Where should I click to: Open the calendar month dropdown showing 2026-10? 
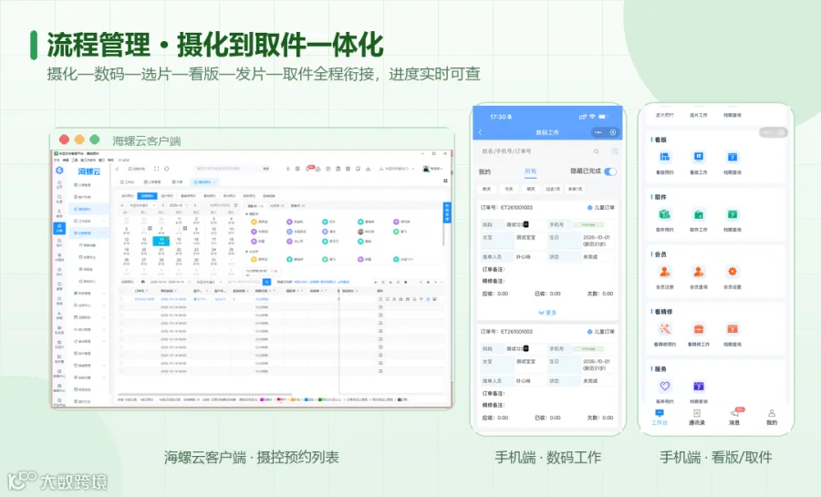[176, 205]
